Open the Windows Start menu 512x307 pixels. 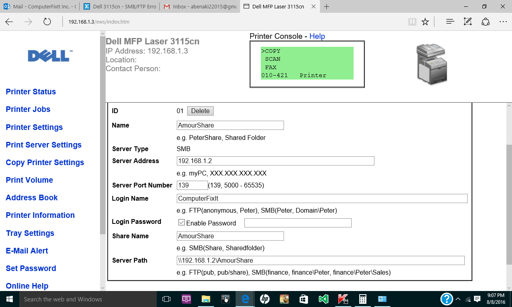tap(10, 299)
